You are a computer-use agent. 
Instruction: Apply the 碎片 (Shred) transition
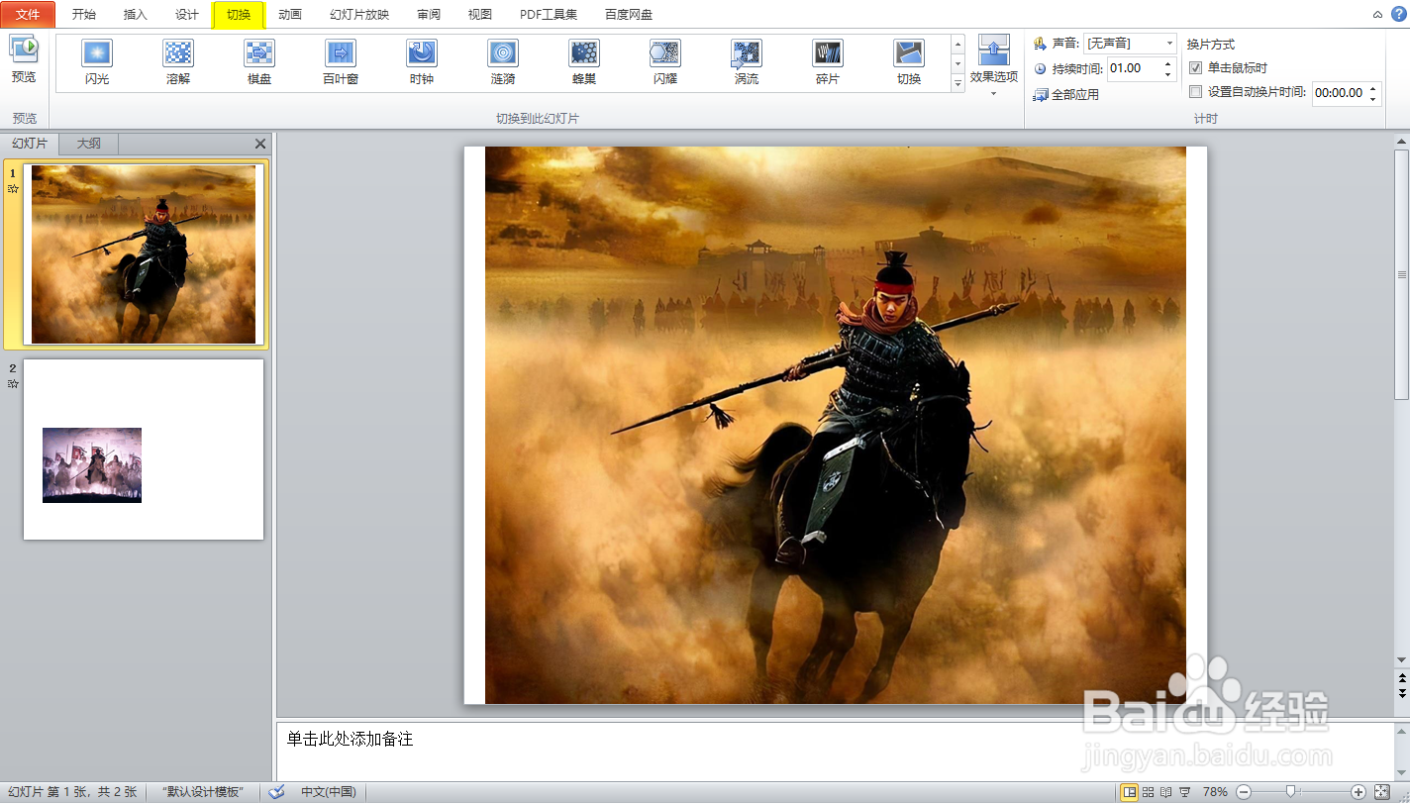tap(828, 61)
